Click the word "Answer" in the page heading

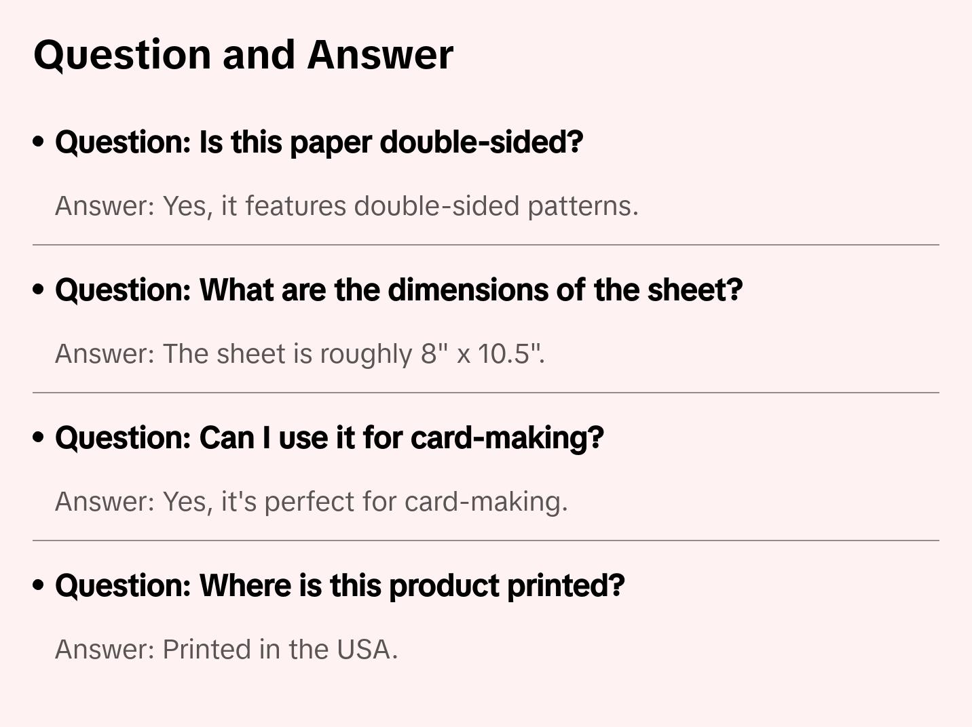(380, 54)
